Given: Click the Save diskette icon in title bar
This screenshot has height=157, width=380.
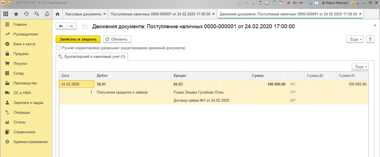Looking at the screenshot, I should [x=240, y=3].
